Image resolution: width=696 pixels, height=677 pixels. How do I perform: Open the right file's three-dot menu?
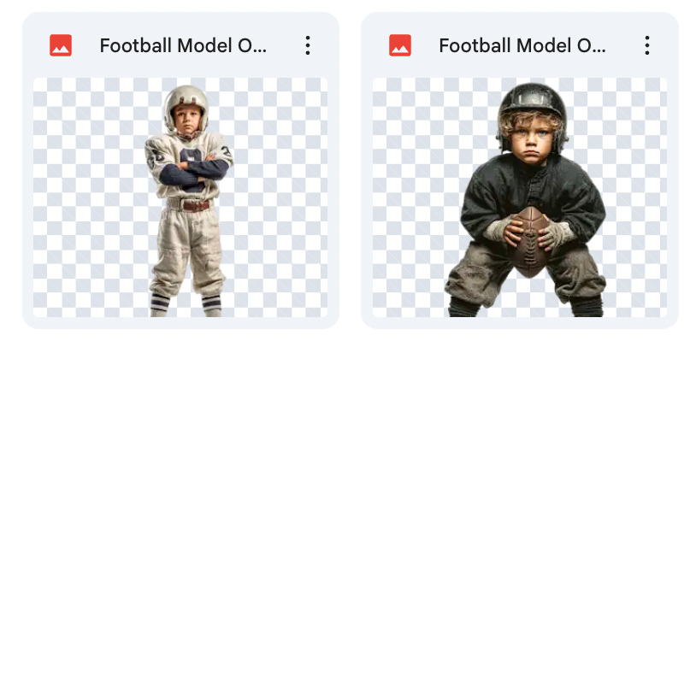[646, 45]
